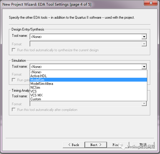Toggle Run gate-level simulation checkbox
Viewport: 160px width, 154px height.
coord(14,80)
